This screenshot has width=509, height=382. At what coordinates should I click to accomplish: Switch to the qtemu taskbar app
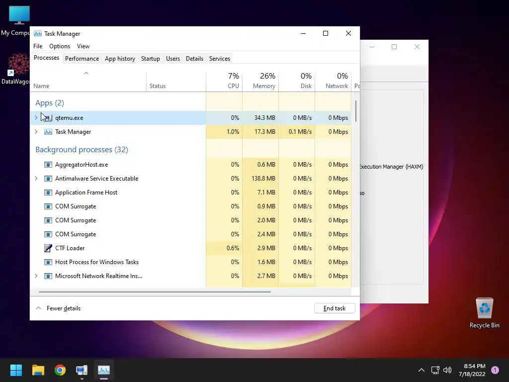point(82,370)
